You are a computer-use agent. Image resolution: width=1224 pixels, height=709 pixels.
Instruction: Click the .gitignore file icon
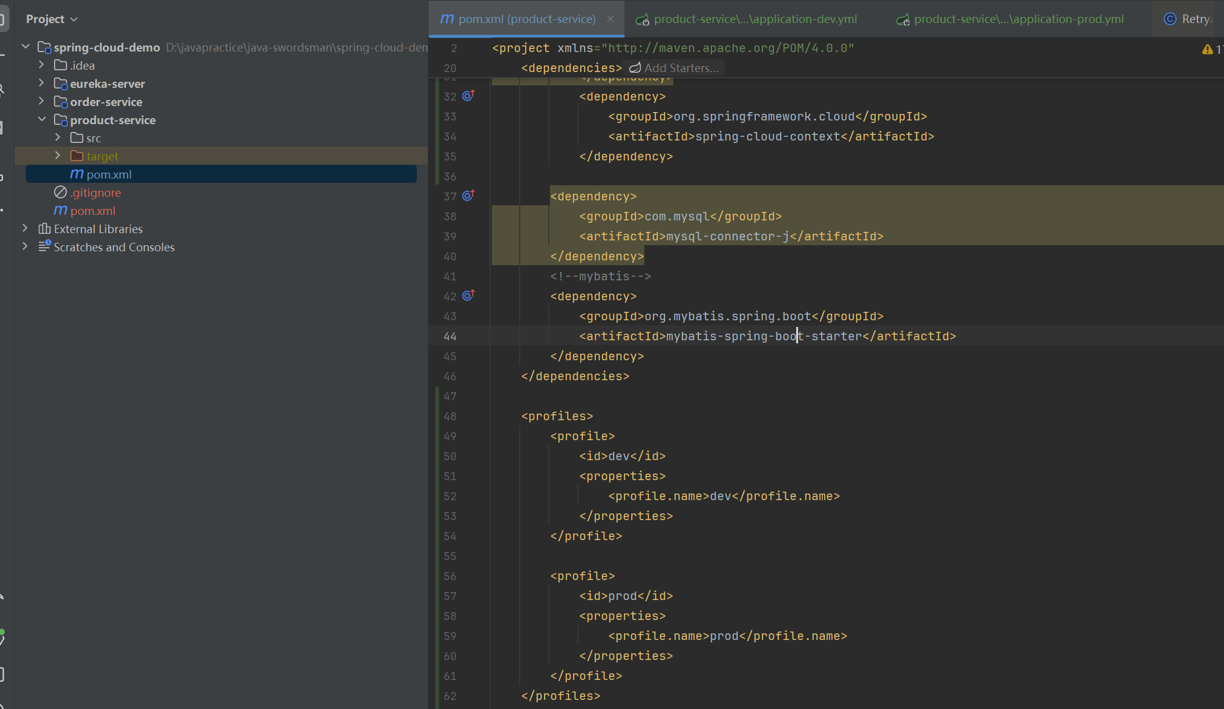(61, 193)
